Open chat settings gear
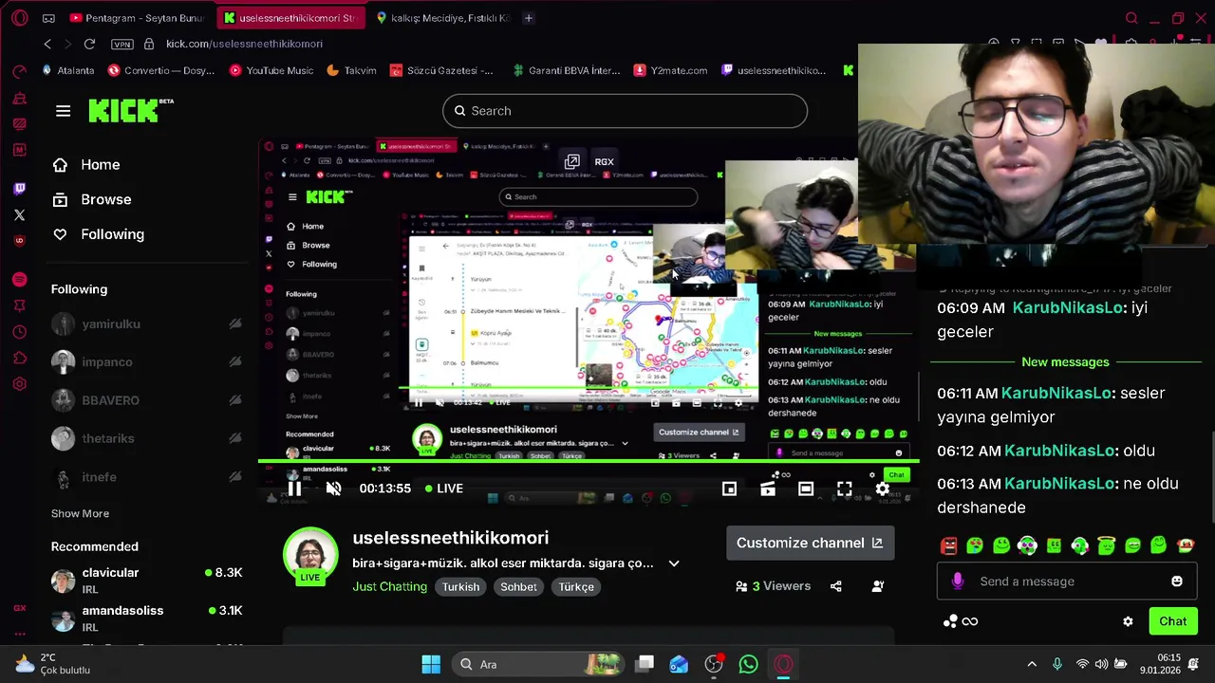Screen dimensions: 1215x683 tap(1128, 621)
